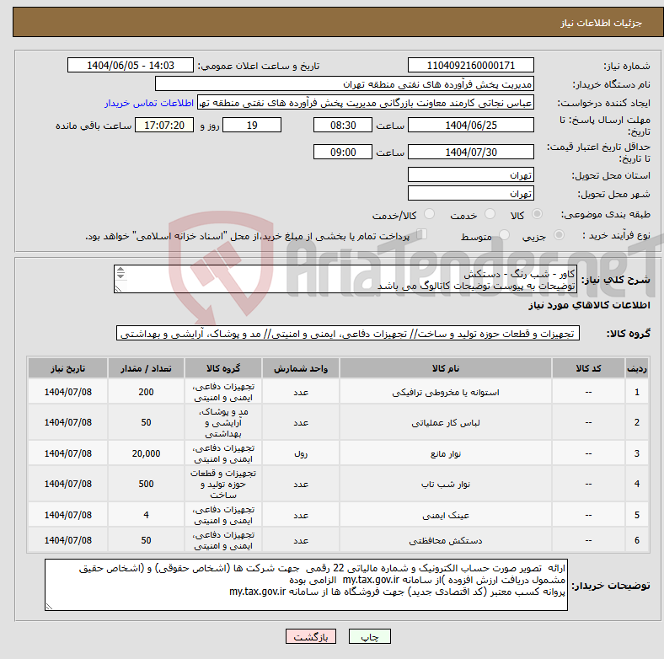Viewport: 664px width, 659px height.
Task: Open اطلاعات تماس خریدار link
Action: [x=149, y=103]
